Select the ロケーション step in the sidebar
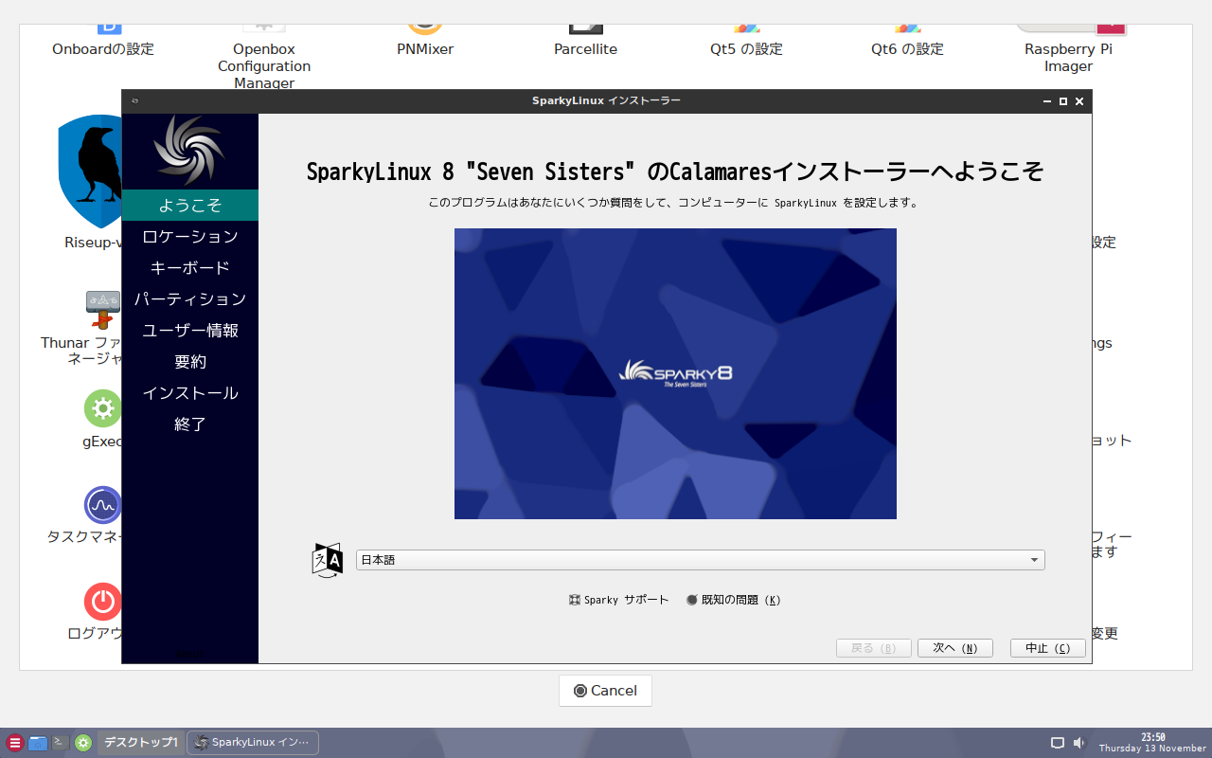Screen dimensions: 1212x758 click(190, 237)
